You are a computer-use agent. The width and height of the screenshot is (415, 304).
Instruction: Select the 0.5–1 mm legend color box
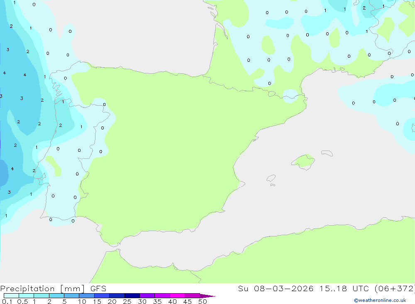(26, 296)
